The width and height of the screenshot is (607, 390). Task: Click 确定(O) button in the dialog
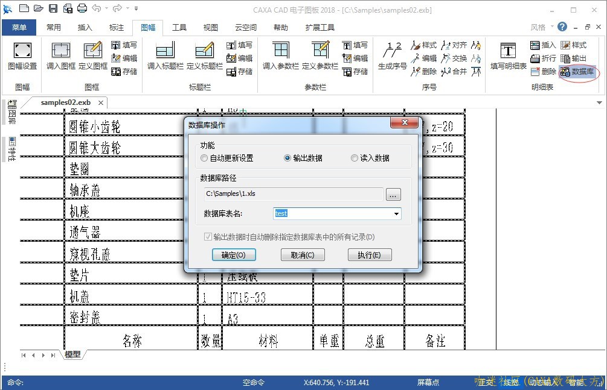234,255
